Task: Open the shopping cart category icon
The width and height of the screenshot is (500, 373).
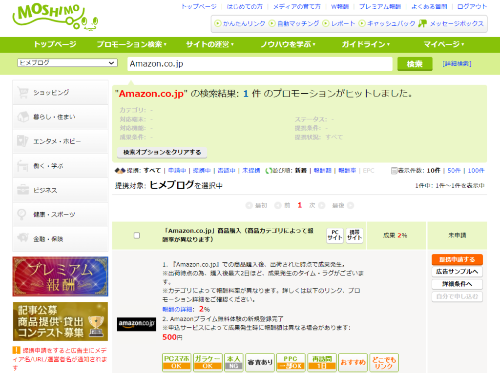Action: tap(23, 92)
